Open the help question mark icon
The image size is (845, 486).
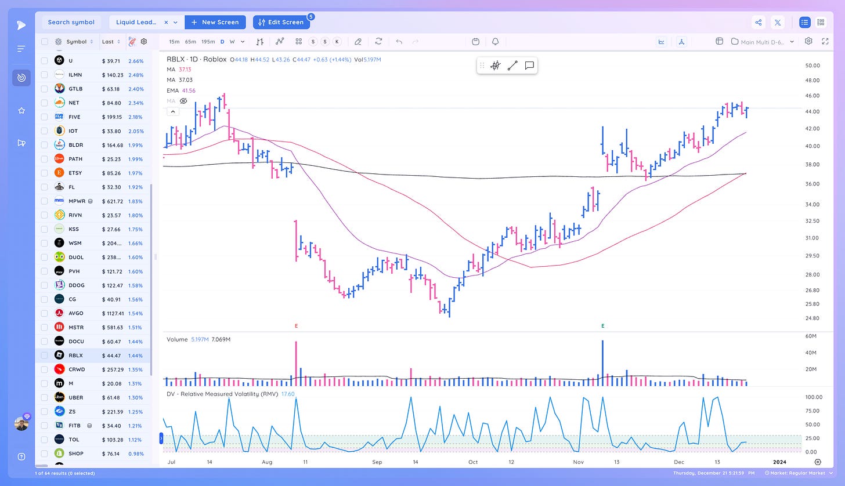pyautogui.click(x=21, y=456)
